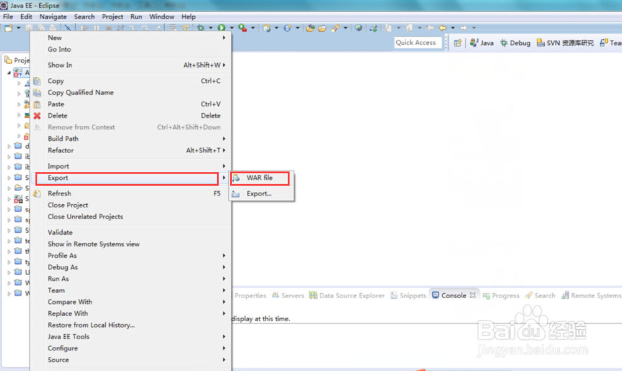Select Close Unrelated Projects entry
This screenshot has height=371, width=622.
click(x=131, y=217)
